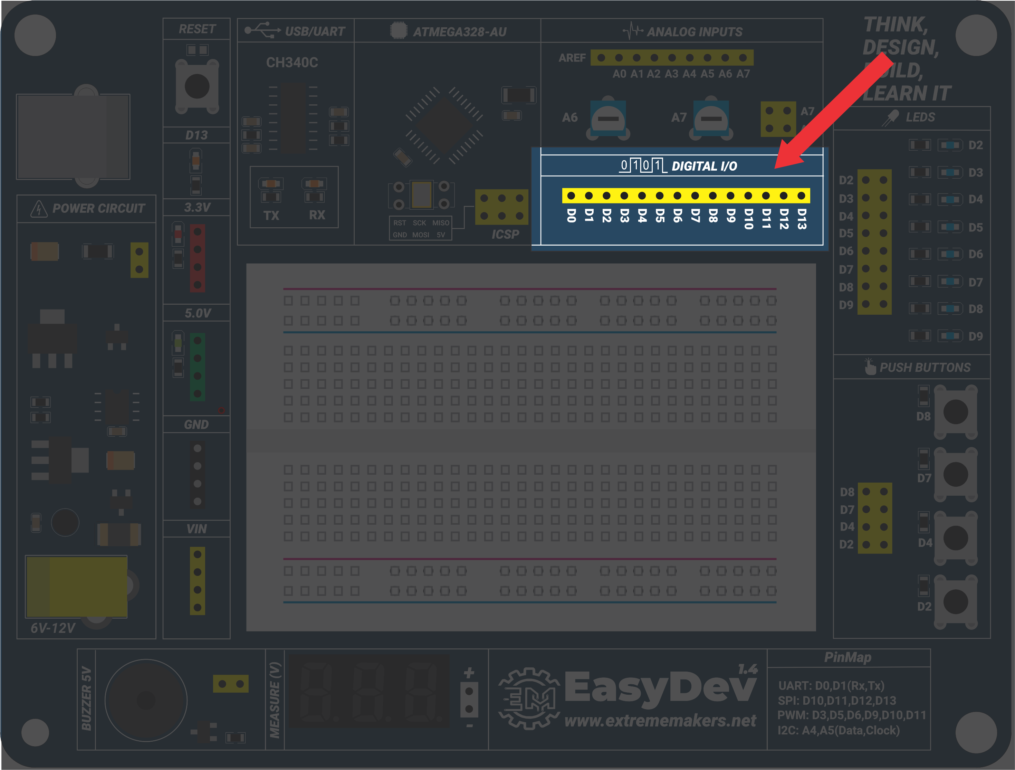This screenshot has width=1015, height=770.
Task: Open the www.extrememakers.net link
Action: (660, 721)
